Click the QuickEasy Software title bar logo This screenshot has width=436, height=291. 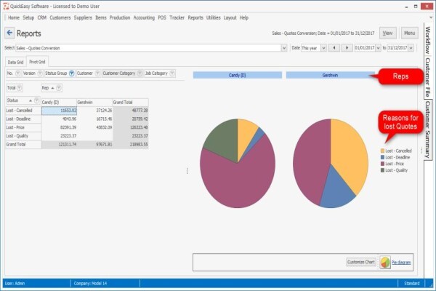click(6, 6)
